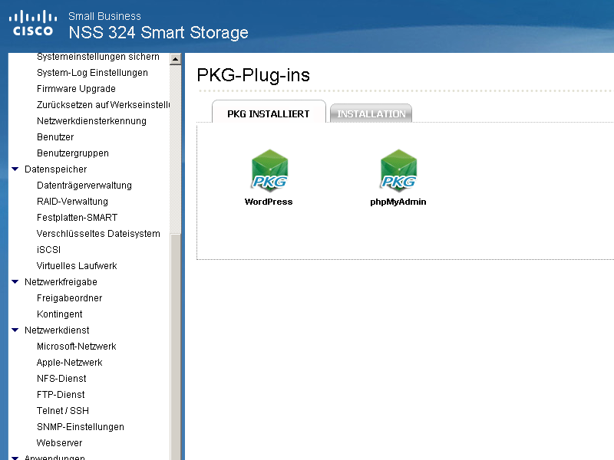Go to Kontingent settings

pos(60,314)
